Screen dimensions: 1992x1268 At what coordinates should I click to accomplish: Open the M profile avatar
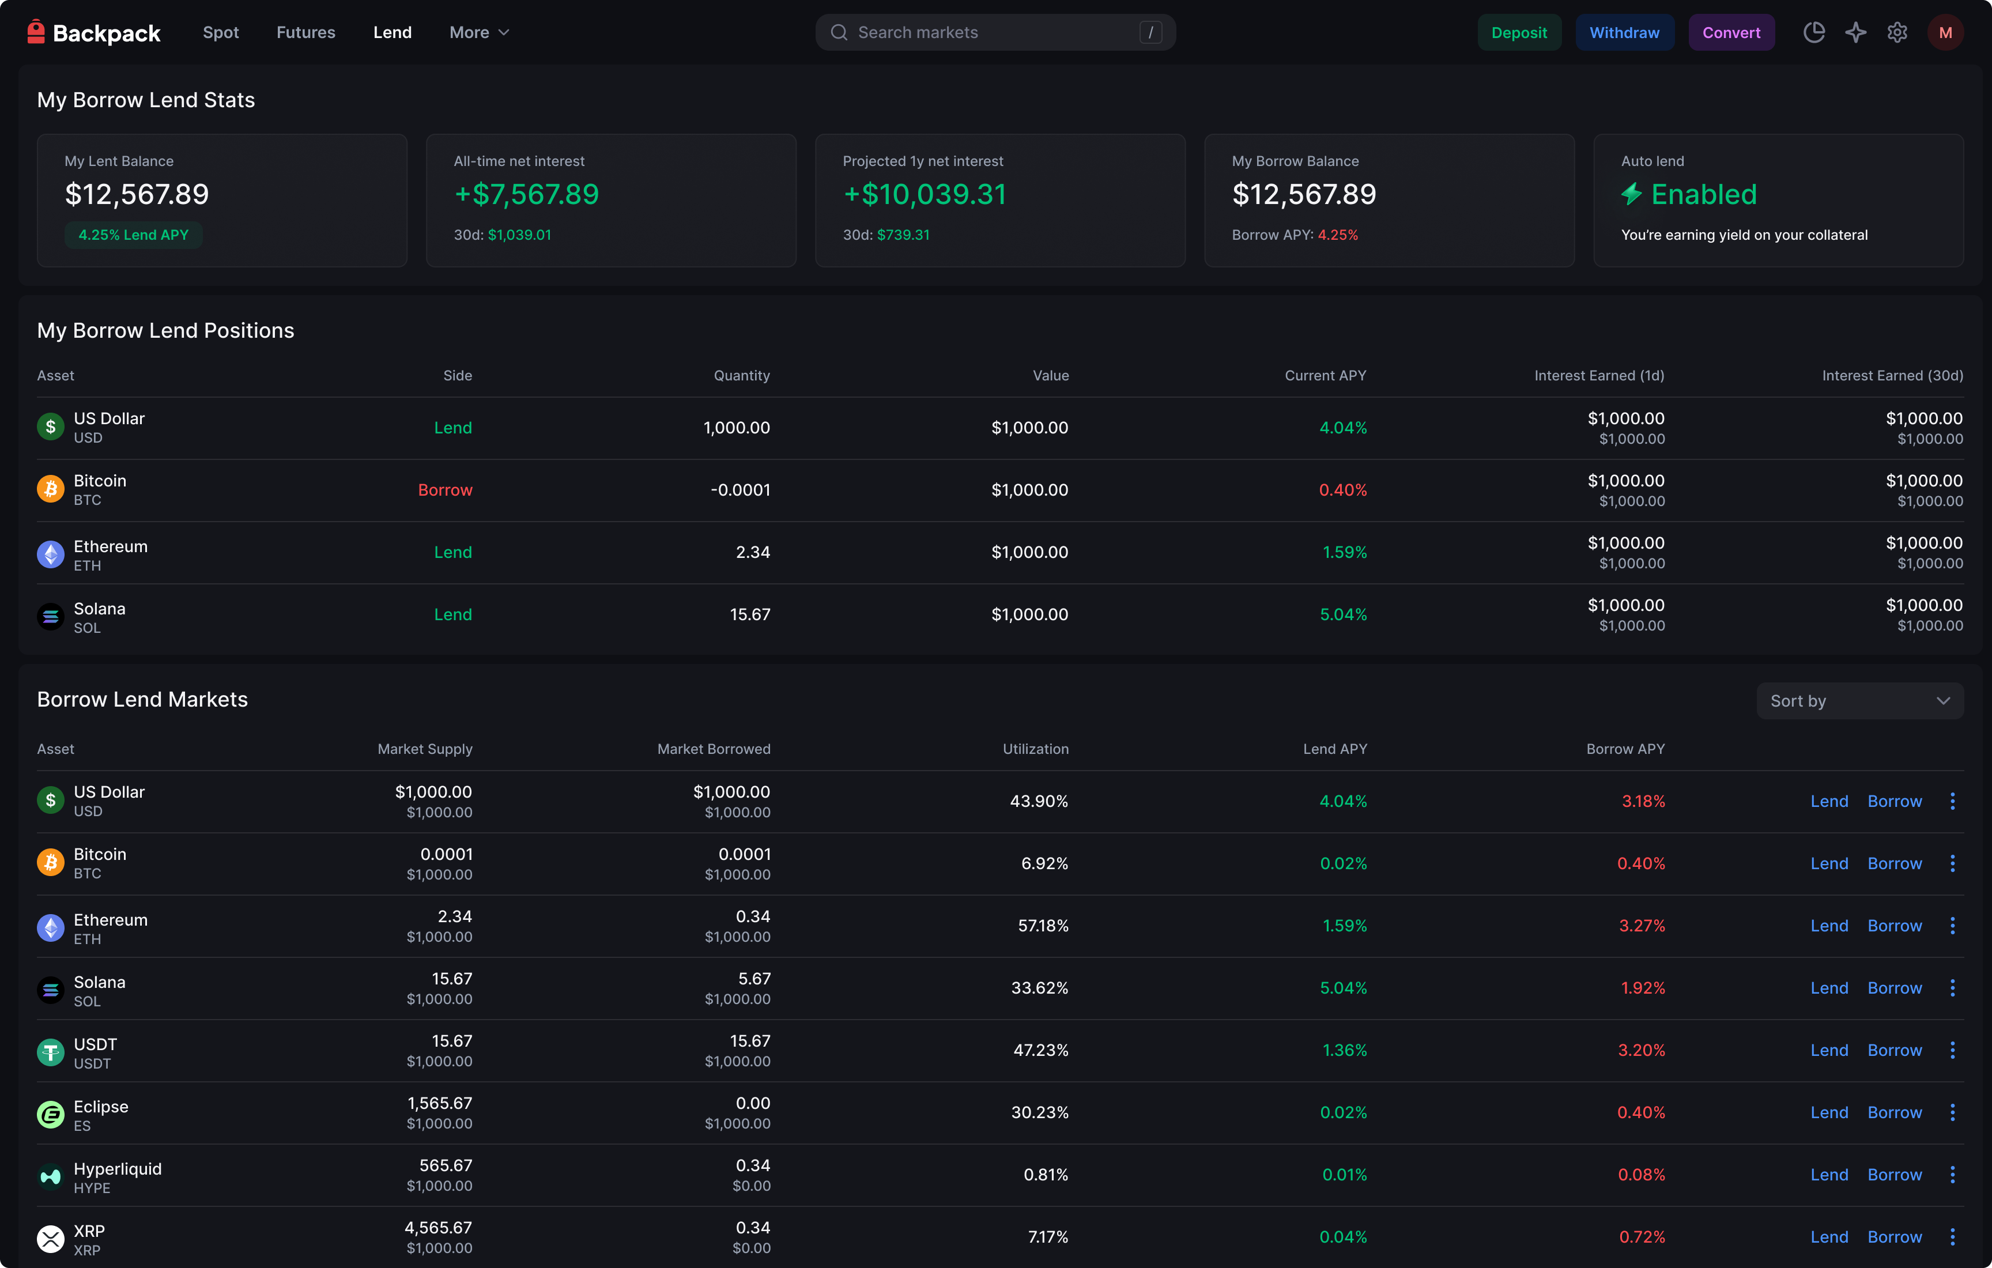click(x=1945, y=32)
